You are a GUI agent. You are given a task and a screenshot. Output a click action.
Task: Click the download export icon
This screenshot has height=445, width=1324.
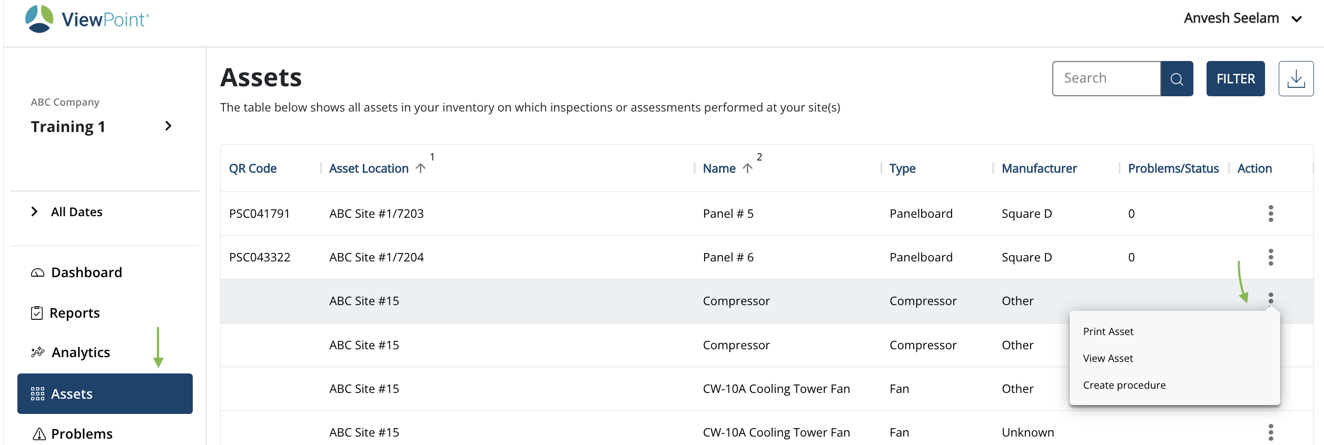(1296, 79)
